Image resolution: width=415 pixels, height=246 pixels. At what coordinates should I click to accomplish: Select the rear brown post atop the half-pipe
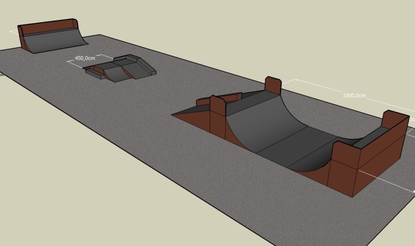point(273,84)
